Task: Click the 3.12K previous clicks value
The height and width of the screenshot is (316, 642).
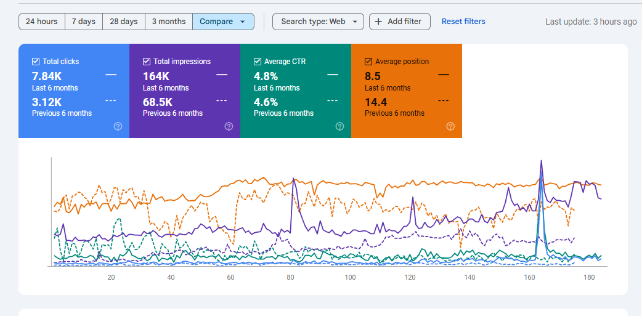Action: [x=46, y=102]
